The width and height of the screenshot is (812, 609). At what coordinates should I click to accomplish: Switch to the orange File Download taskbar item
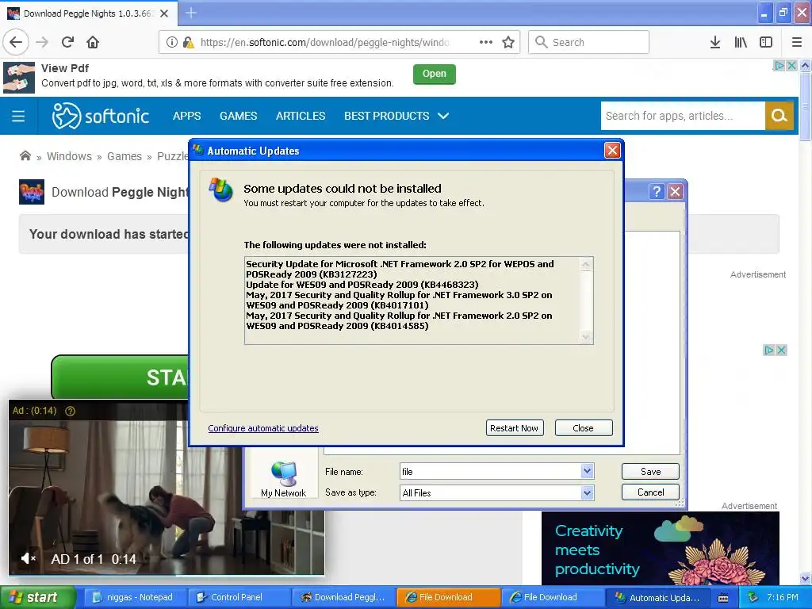(x=447, y=598)
